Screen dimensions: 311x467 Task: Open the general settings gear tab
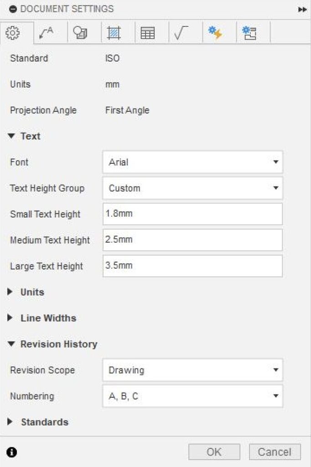tap(13, 33)
